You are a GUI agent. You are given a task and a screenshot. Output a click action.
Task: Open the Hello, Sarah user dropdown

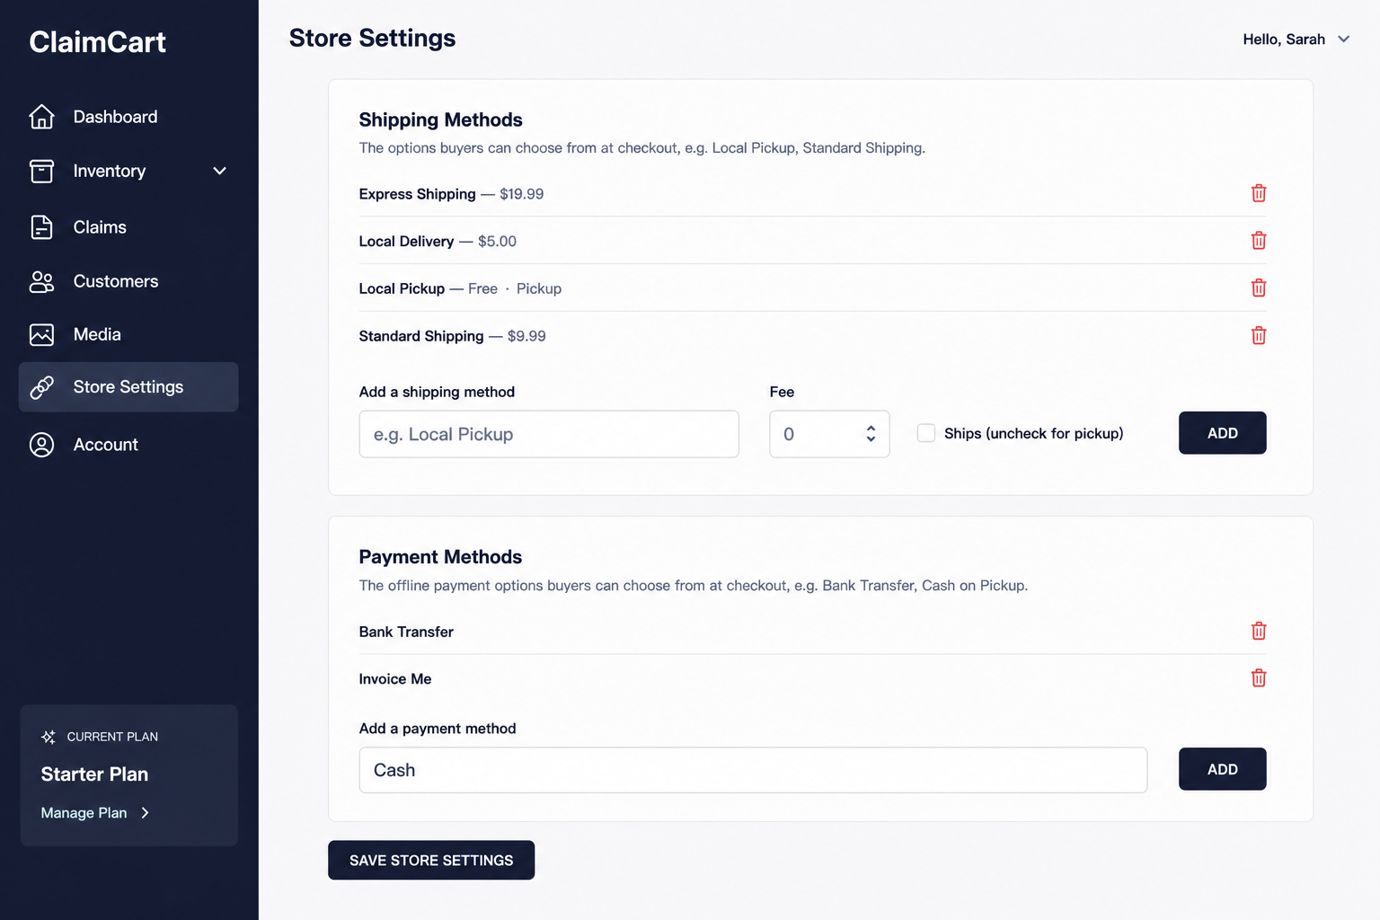pyautogui.click(x=1296, y=40)
